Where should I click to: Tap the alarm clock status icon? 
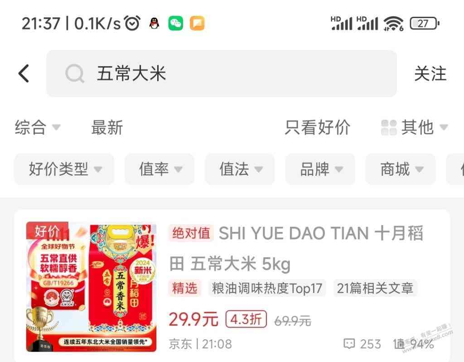click(132, 23)
